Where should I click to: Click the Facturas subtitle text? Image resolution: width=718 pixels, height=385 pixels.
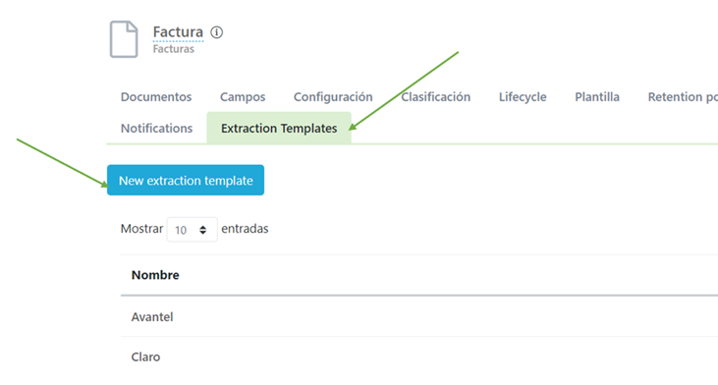pos(174,49)
